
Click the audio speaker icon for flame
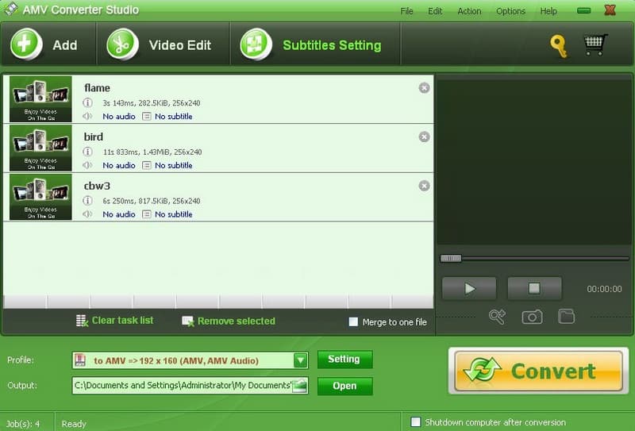[87, 117]
